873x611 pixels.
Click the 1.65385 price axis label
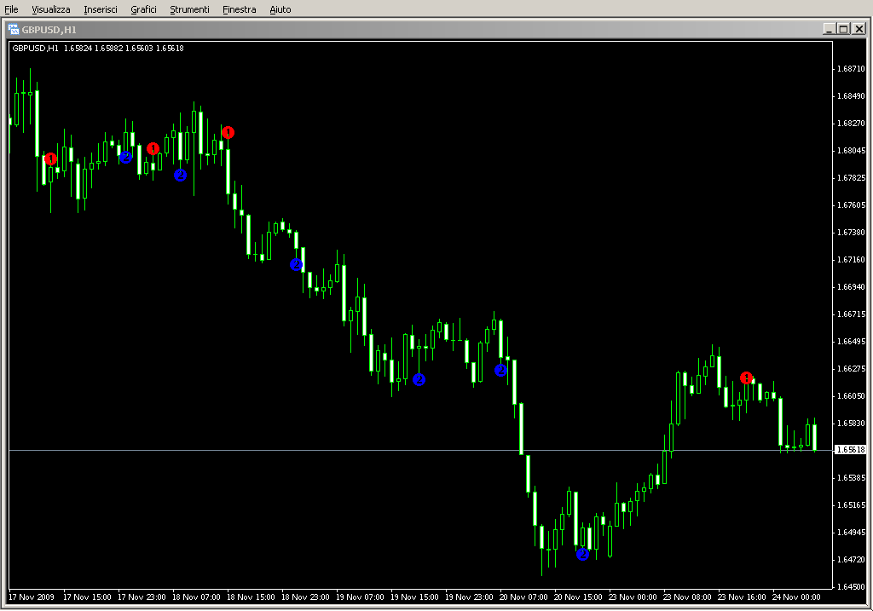click(x=852, y=478)
